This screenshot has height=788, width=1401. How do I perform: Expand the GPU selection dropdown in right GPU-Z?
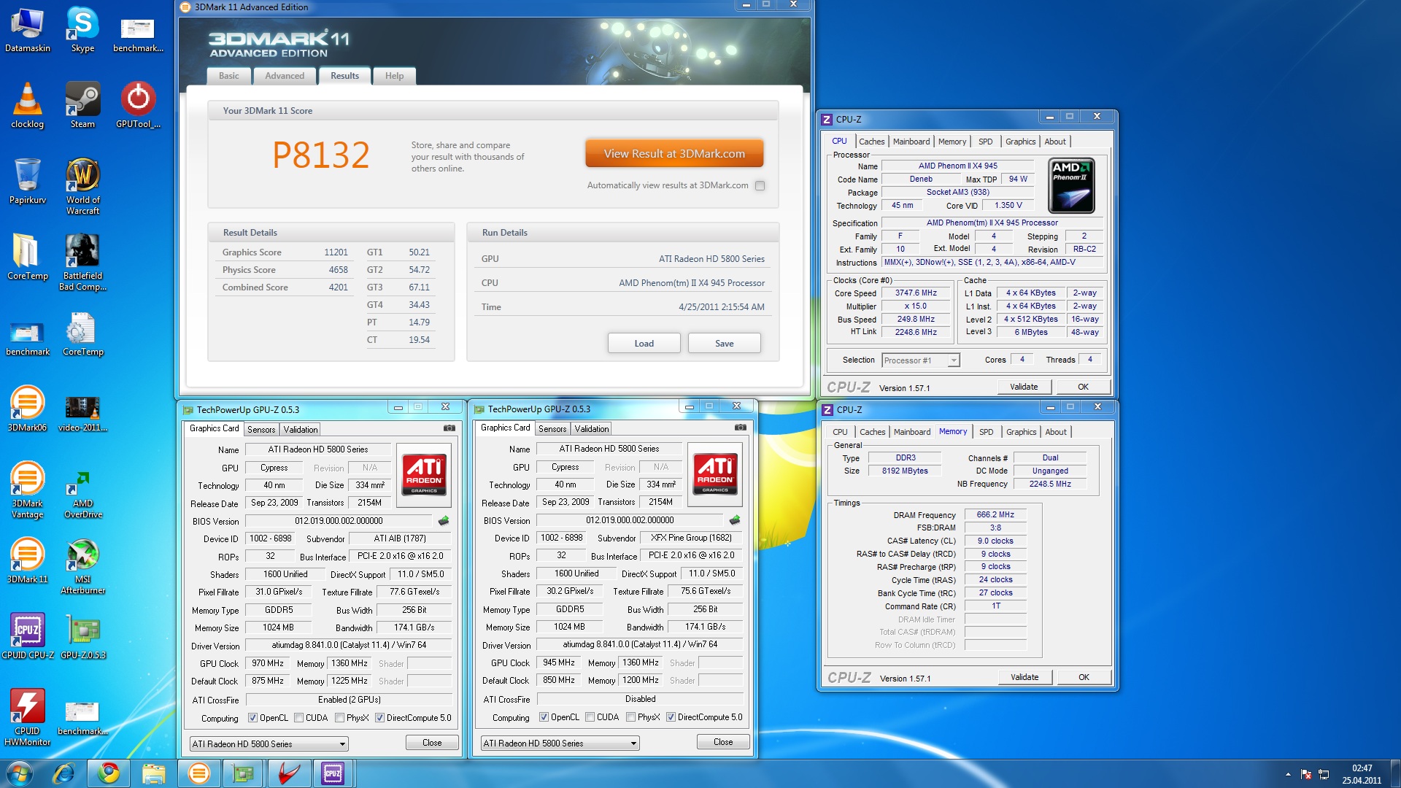click(633, 743)
